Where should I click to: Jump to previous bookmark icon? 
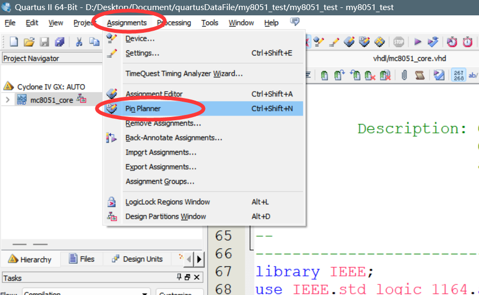point(355,75)
